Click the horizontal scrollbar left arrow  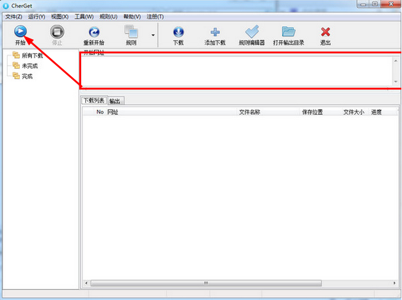coord(86,283)
